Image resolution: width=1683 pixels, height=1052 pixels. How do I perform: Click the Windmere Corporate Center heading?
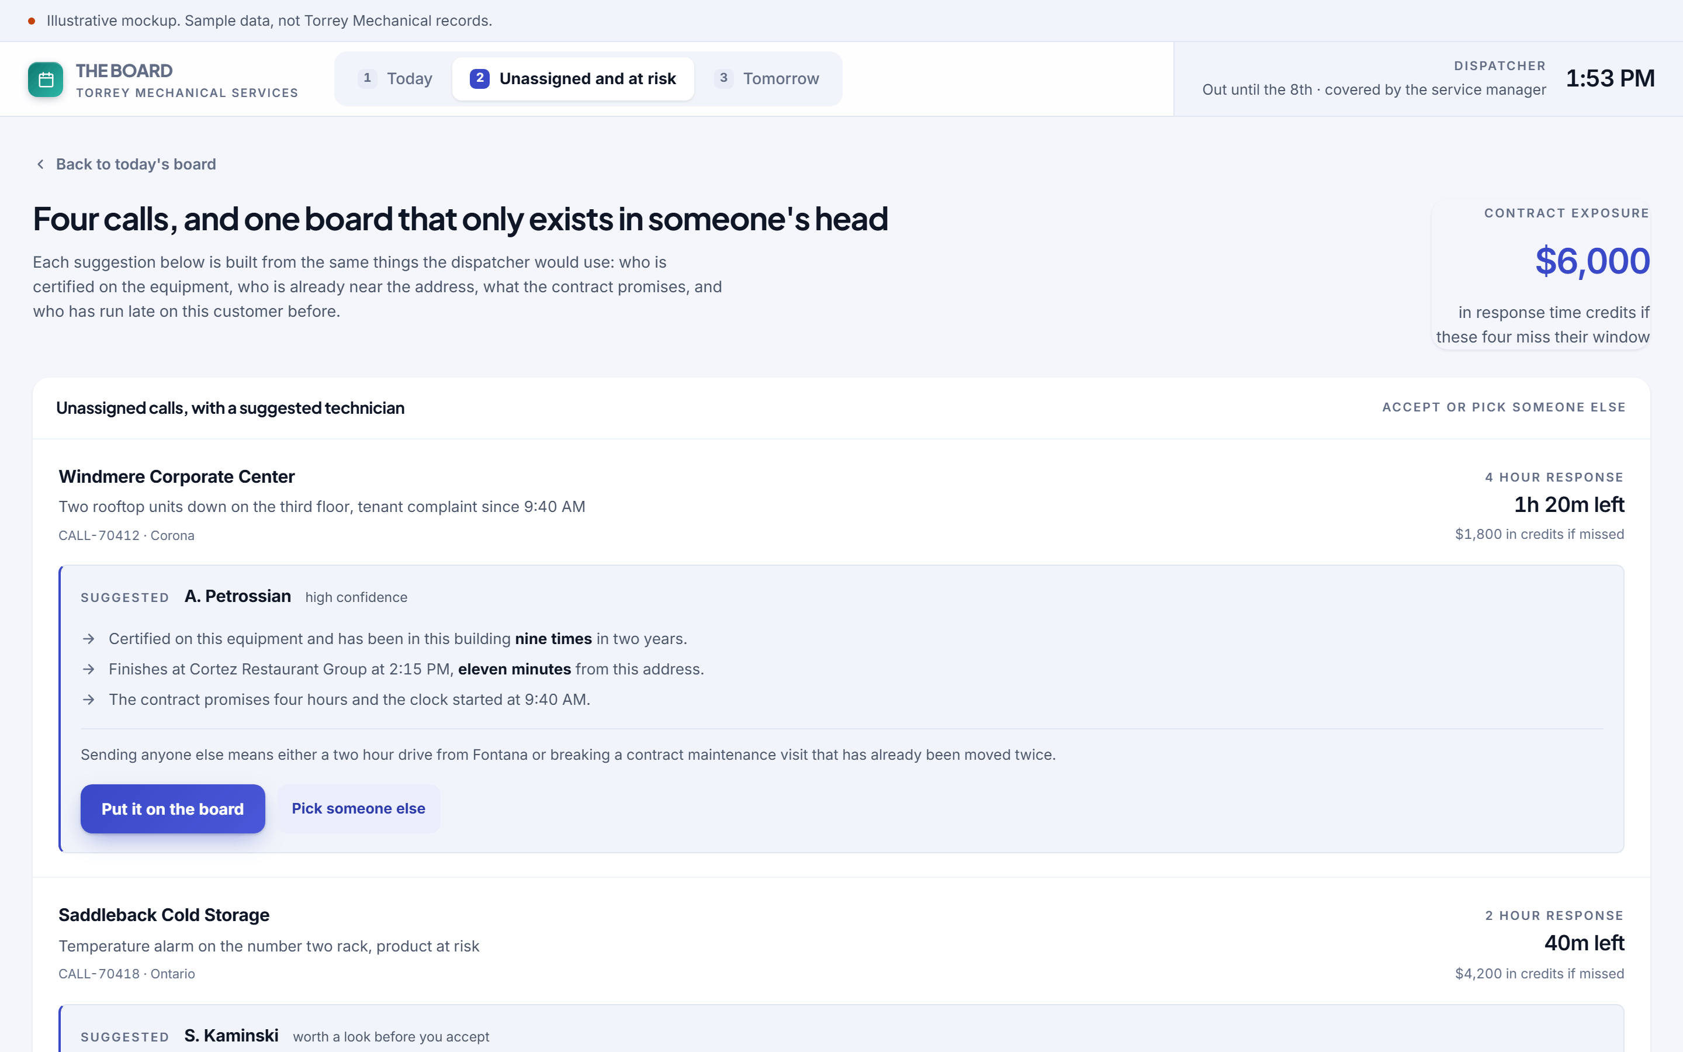coord(176,476)
